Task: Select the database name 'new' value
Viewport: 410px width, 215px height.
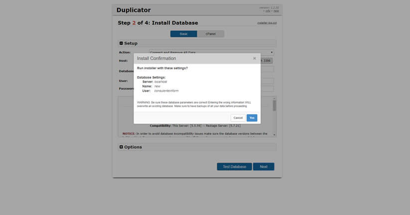Action: (157, 86)
